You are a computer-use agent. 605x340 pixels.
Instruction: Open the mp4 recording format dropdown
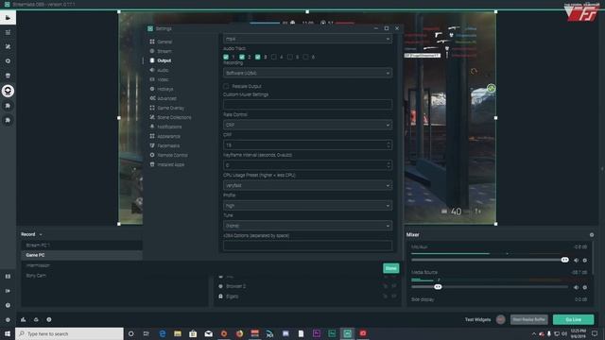click(x=307, y=39)
